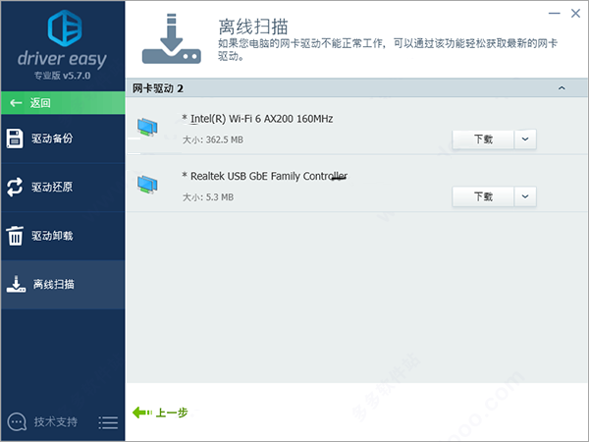Click the 驱动还原 restore arrows icon
This screenshot has width=589, height=442.
tap(15, 187)
